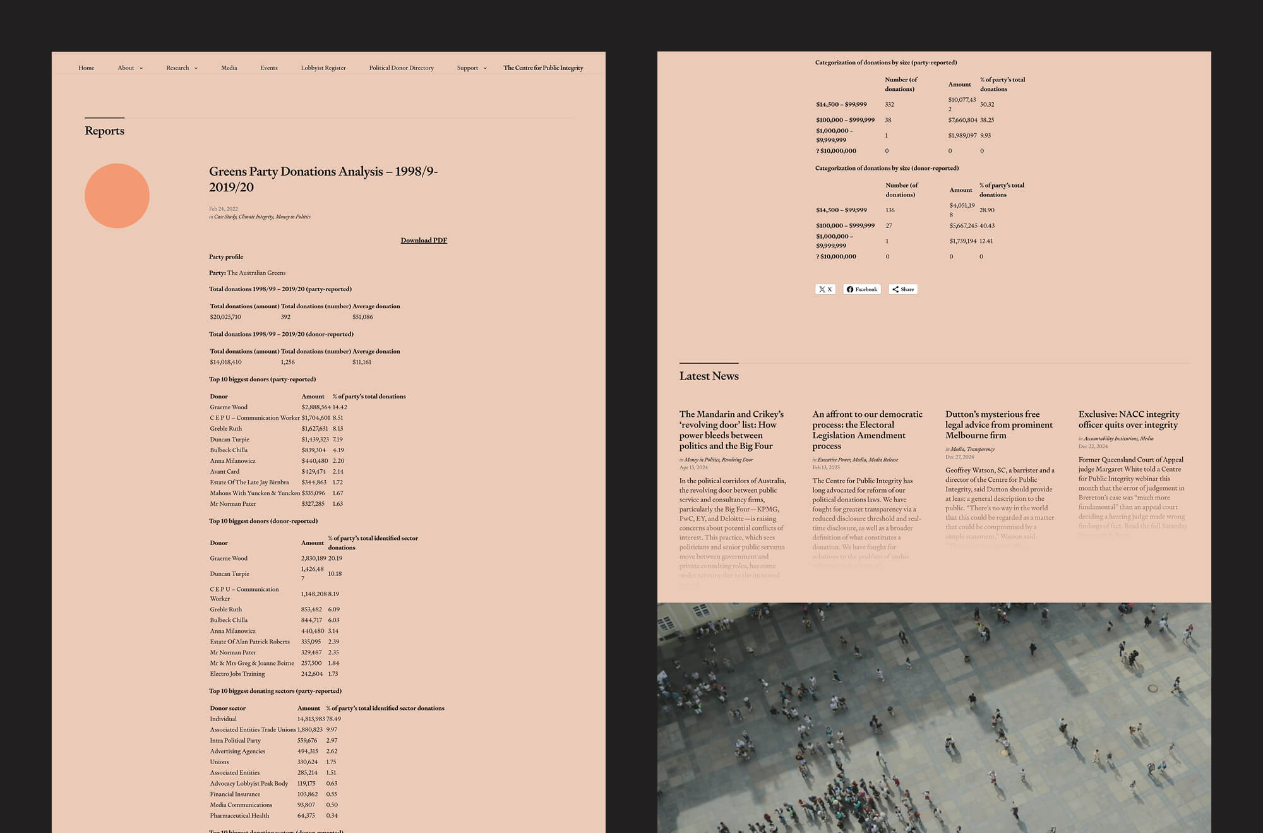This screenshot has width=1263, height=833.
Task: Open the Case Study category link
Action: click(x=225, y=217)
